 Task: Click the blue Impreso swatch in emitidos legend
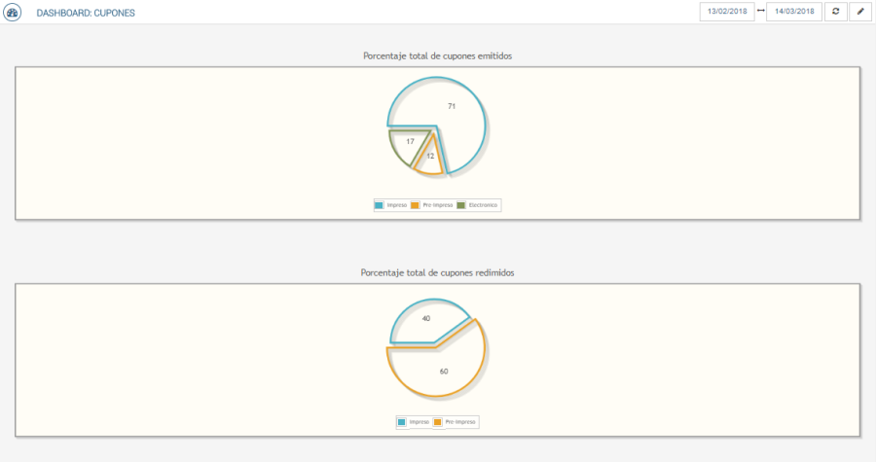click(x=379, y=205)
